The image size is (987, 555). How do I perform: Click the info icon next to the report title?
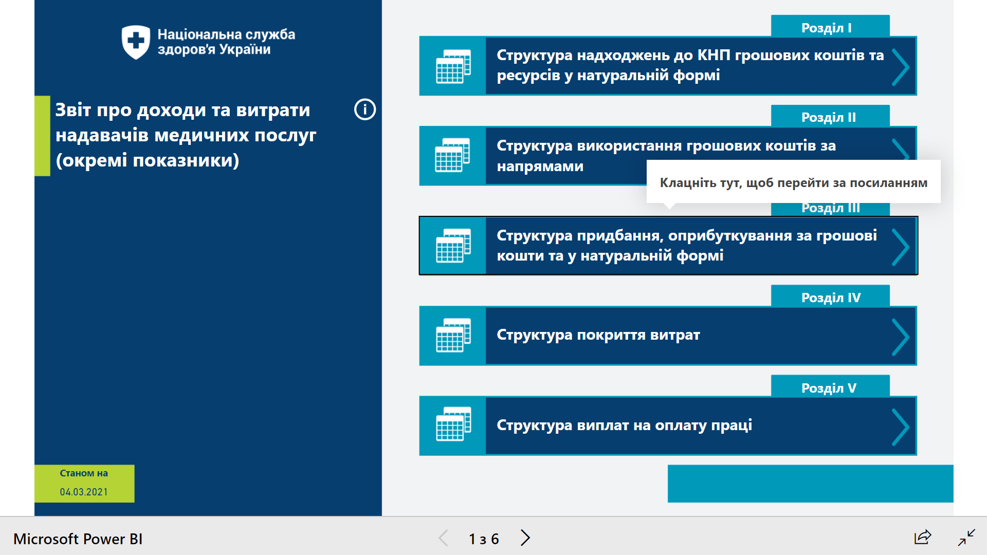pyautogui.click(x=365, y=109)
